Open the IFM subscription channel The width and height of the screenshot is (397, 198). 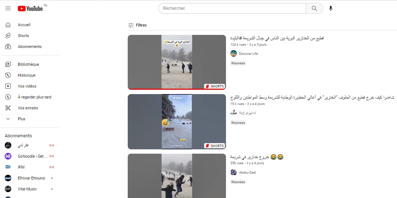(x=30, y=167)
